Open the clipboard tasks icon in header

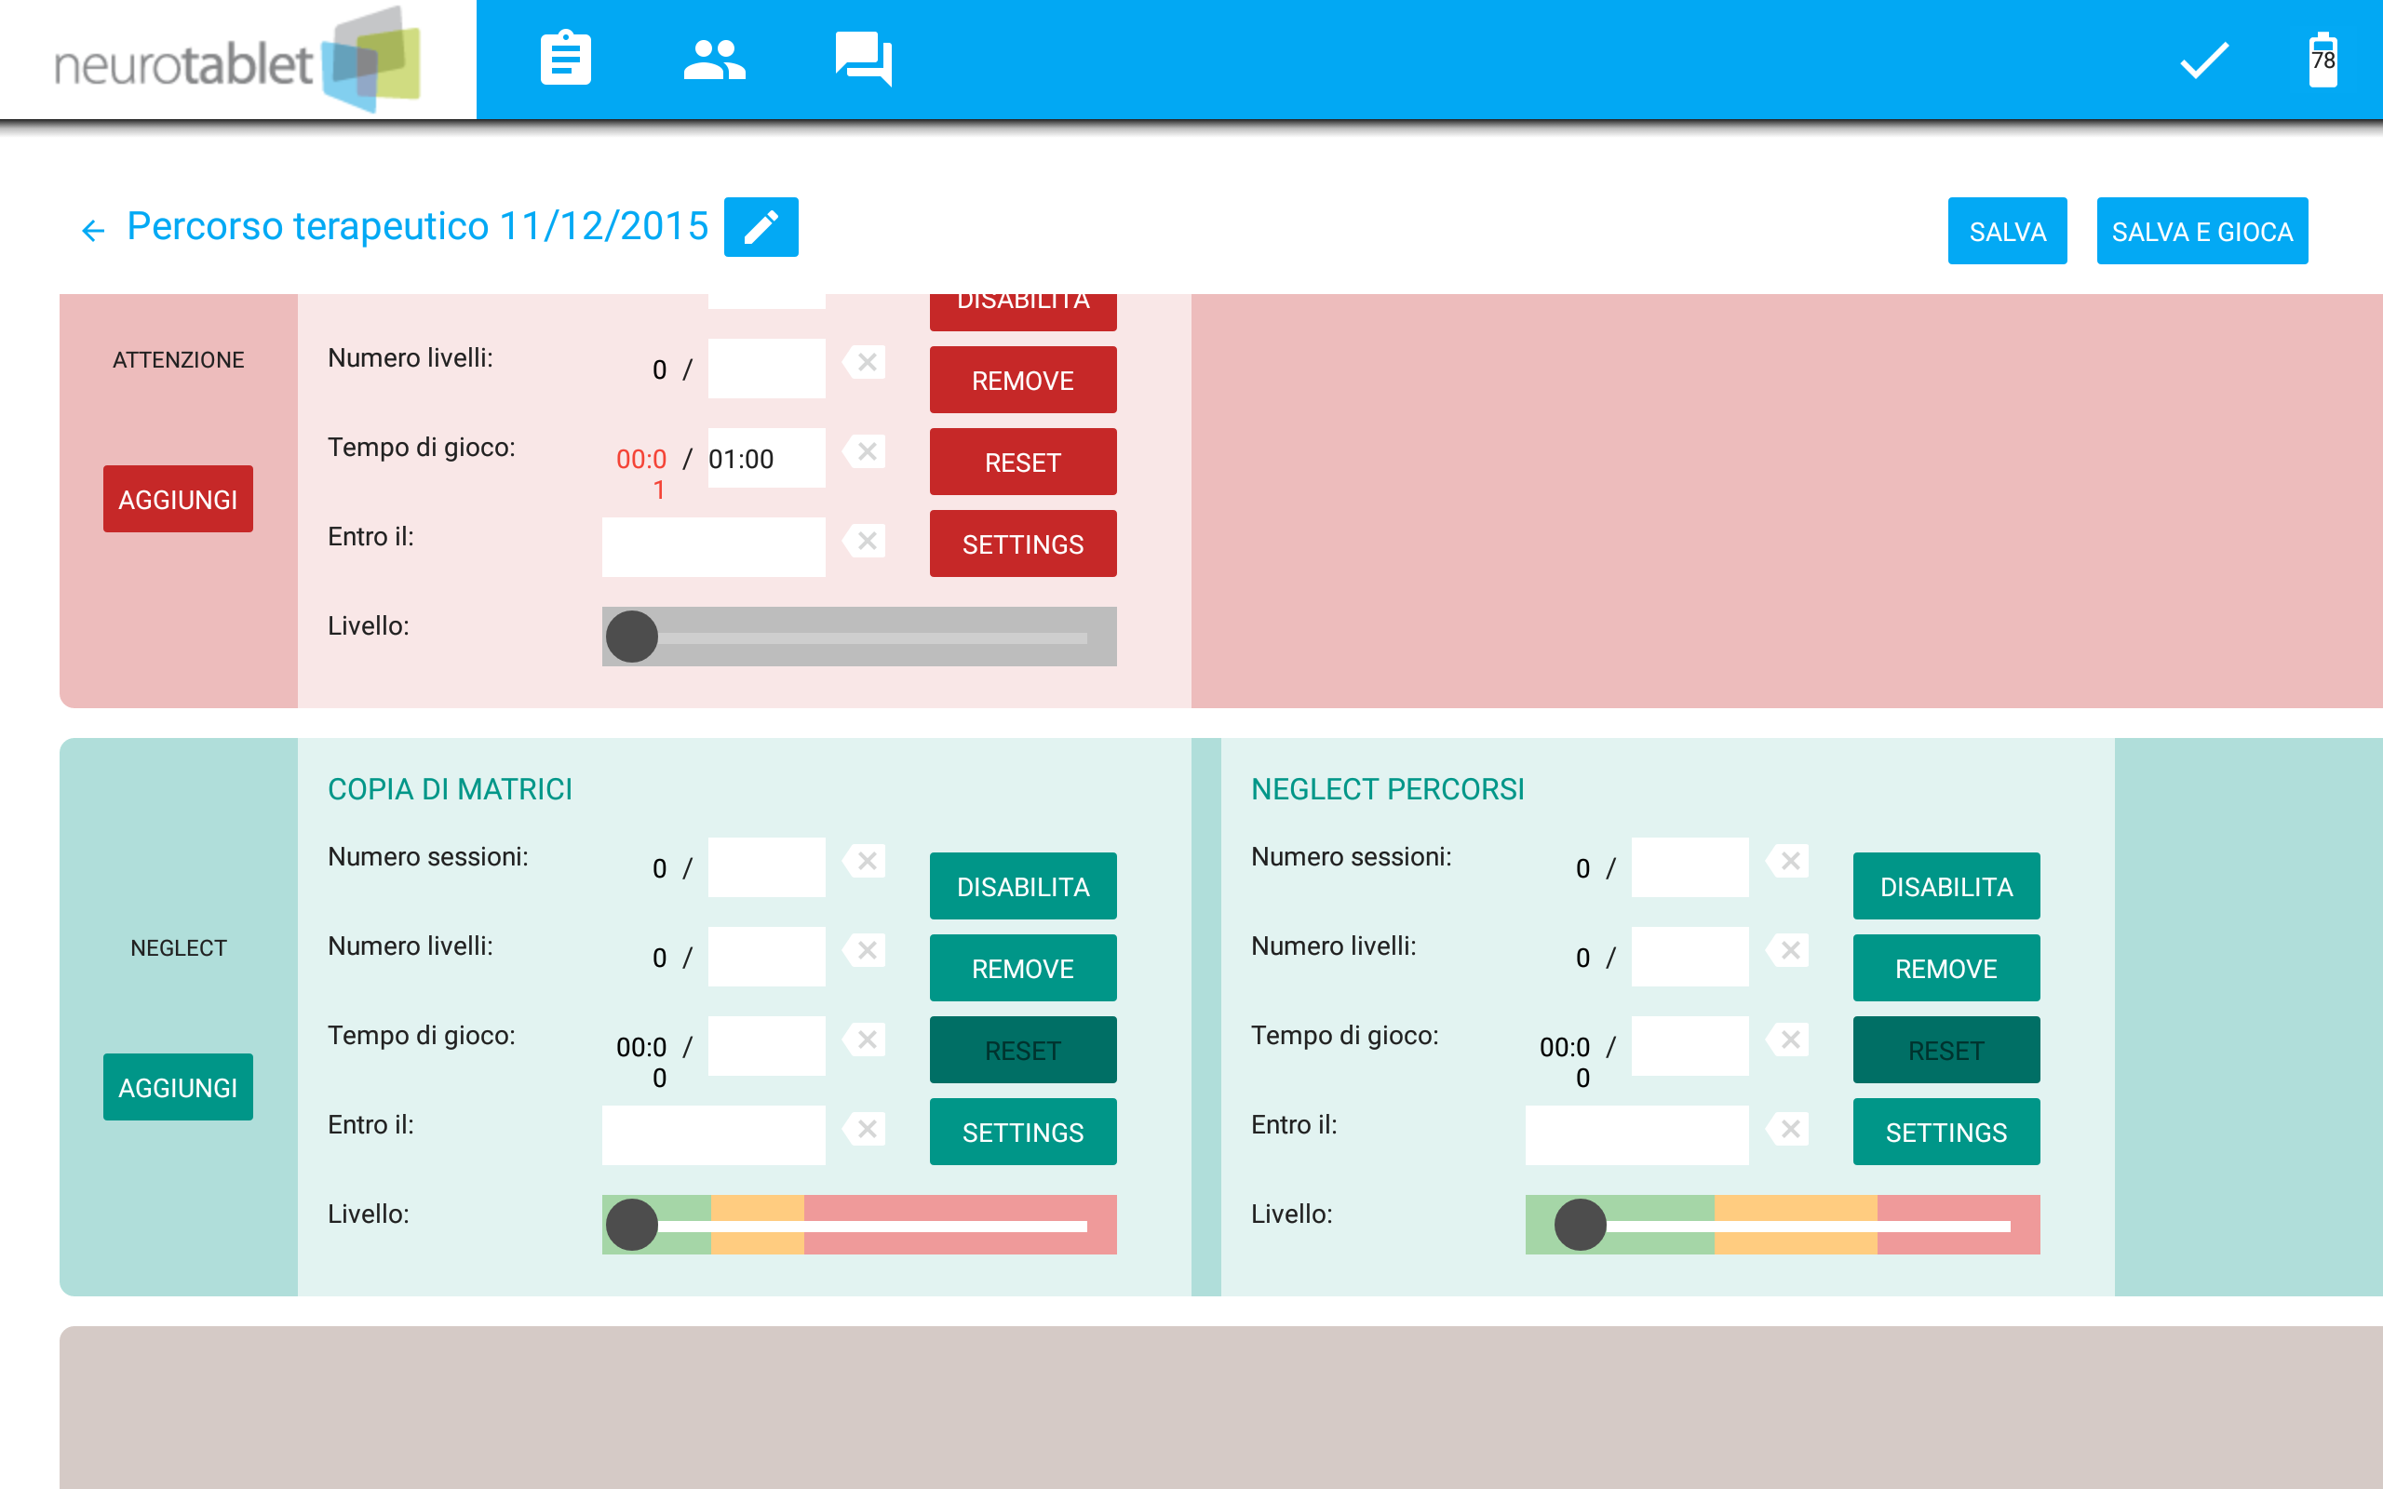pyautogui.click(x=565, y=59)
